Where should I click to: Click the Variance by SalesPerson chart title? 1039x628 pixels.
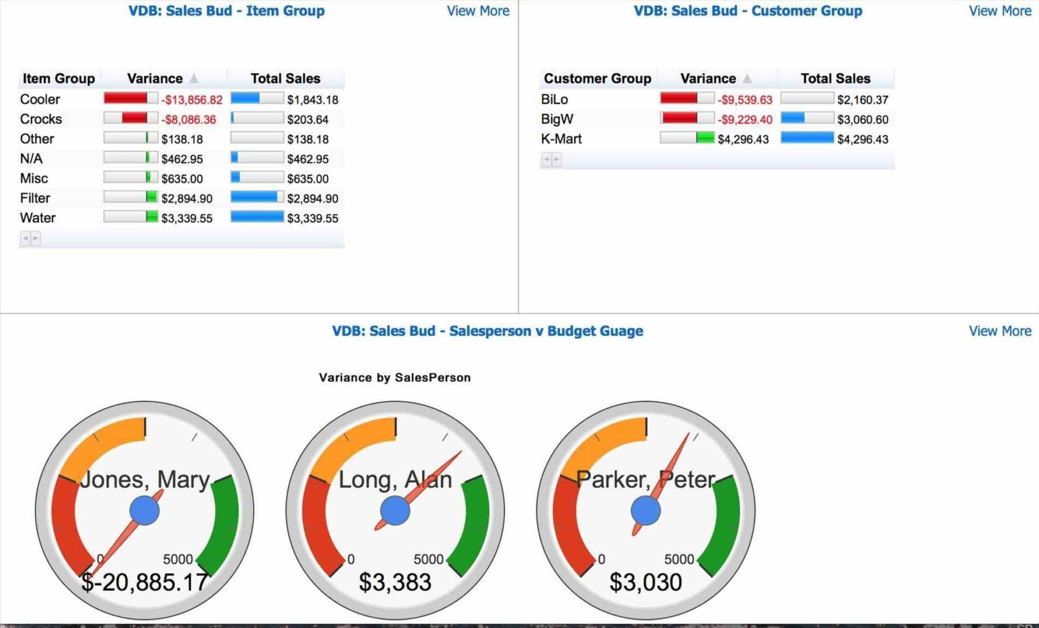coord(395,377)
